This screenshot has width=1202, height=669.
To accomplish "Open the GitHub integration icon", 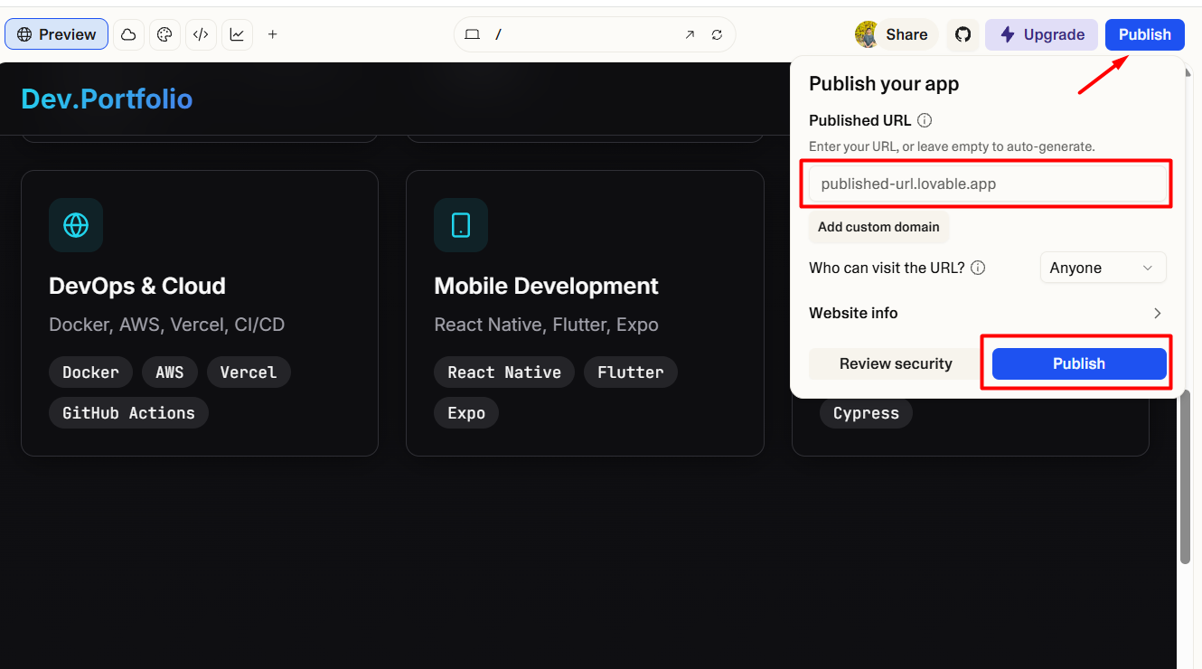I will [x=963, y=34].
